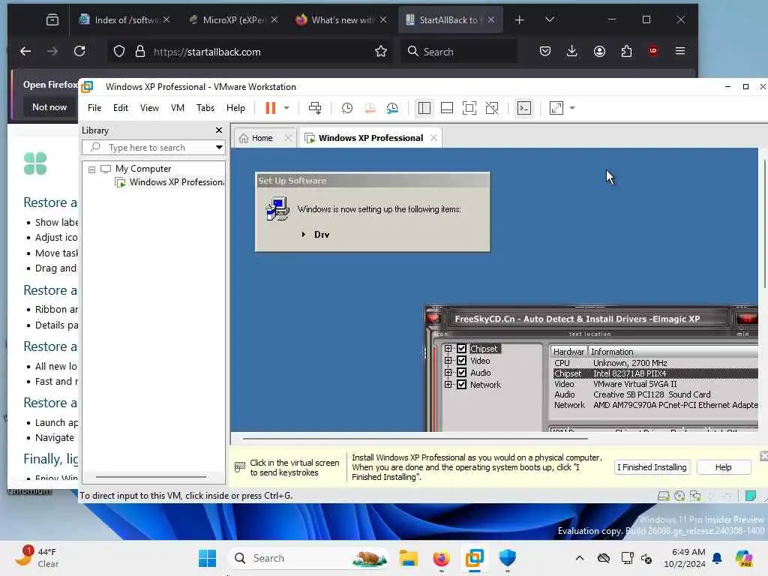768x576 pixels.
Task: Open File Explorer from the taskbar
Action: (408, 558)
